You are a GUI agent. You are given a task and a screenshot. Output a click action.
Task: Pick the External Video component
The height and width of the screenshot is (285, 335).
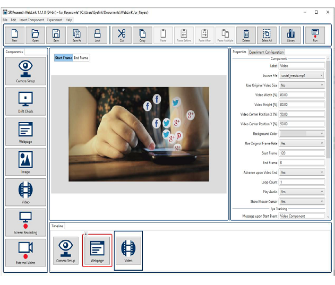pos(25,253)
